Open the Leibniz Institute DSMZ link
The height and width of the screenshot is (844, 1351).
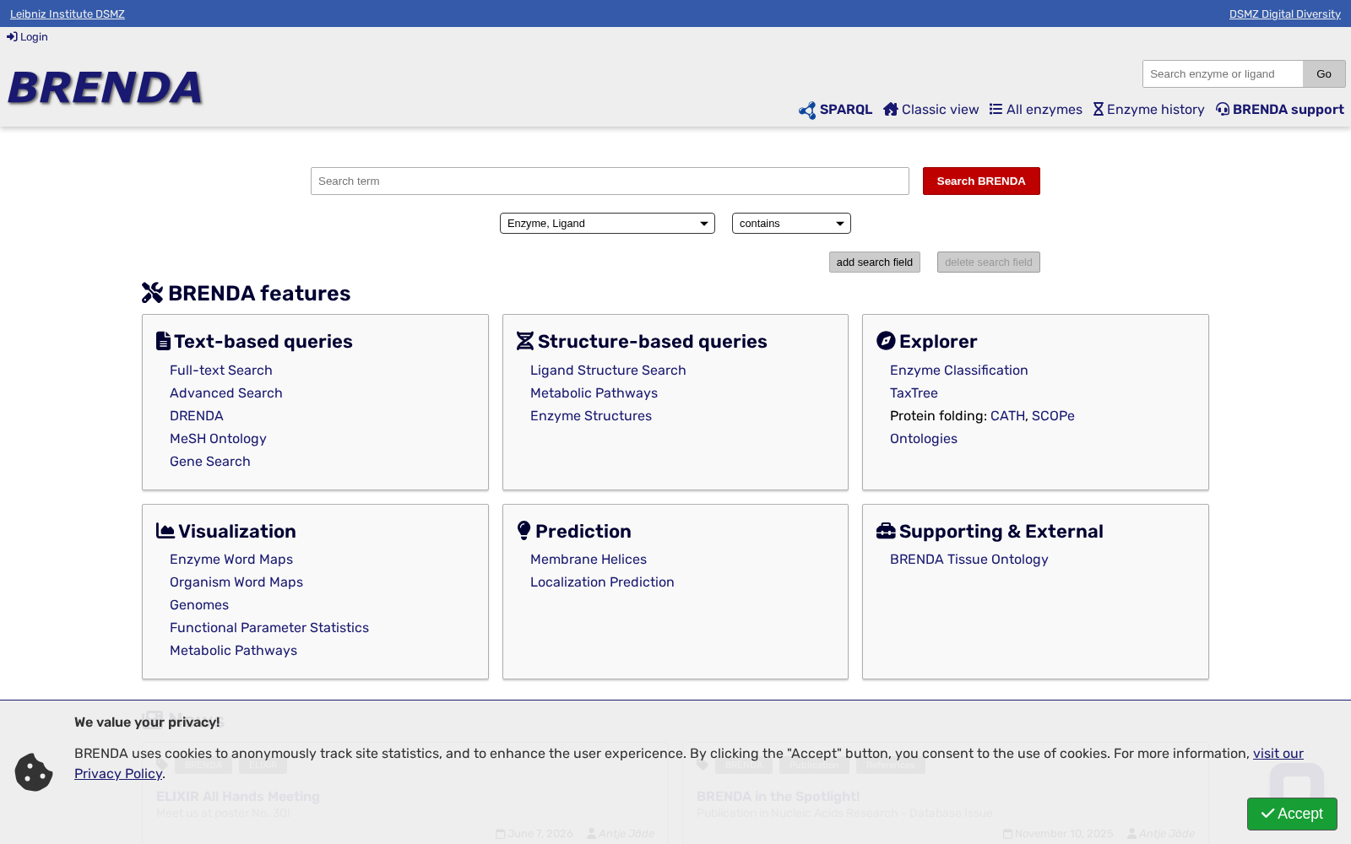[x=68, y=14]
